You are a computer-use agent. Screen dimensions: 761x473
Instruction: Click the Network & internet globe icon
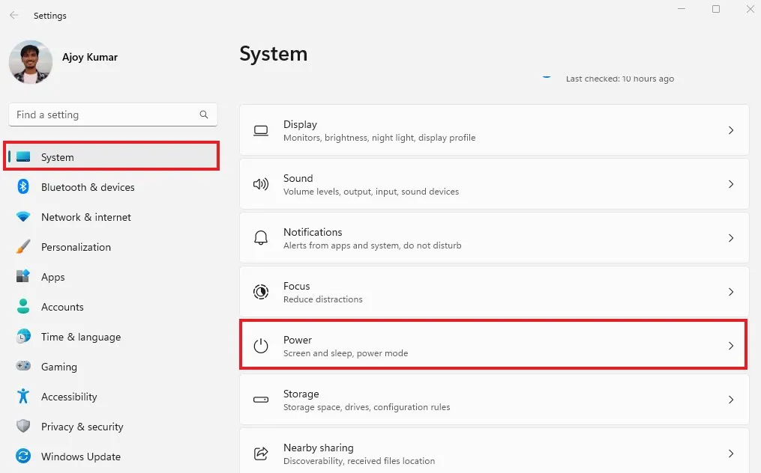23,217
